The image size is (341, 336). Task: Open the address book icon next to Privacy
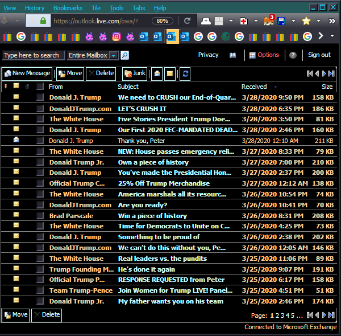pos(232,55)
